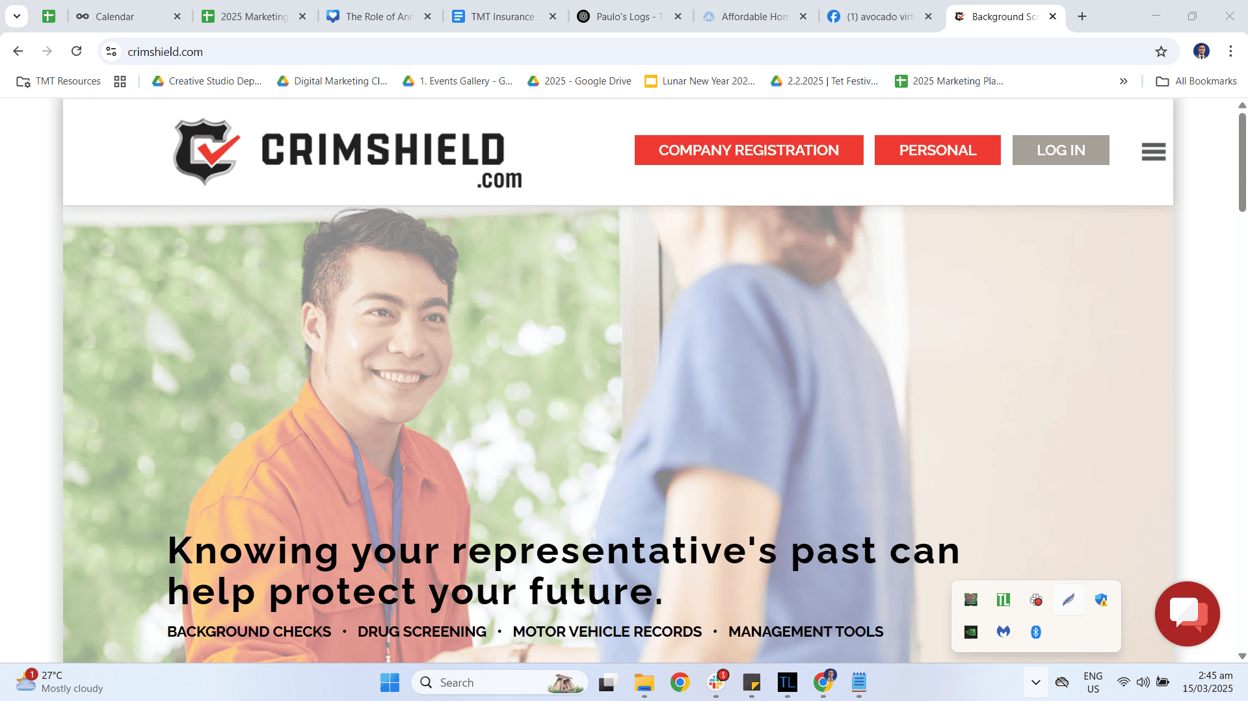The height and width of the screenshot is (701, 1248).
Task: Open the Chrome profile avatar
Action: pos(1201,51)
